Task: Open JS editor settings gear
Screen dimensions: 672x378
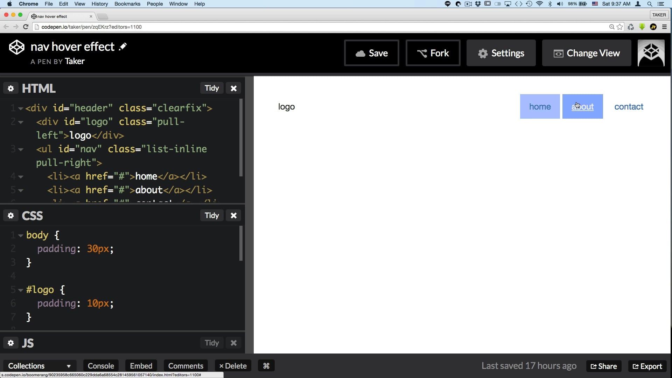Action: pyautogui.click(x=11, y=343)
